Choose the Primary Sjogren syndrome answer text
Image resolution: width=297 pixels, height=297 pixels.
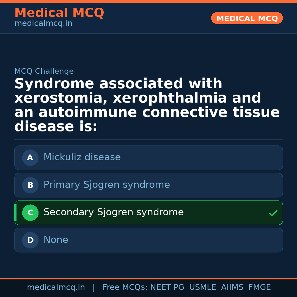tap(106, 185)
